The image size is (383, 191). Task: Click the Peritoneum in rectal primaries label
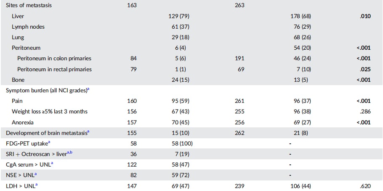click(54, 69)
